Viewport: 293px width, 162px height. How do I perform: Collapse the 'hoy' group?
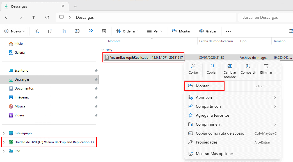pyautogui.click(x=103, y=50)
